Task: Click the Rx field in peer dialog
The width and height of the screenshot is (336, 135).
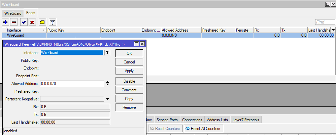Action: tap(75, 107)
